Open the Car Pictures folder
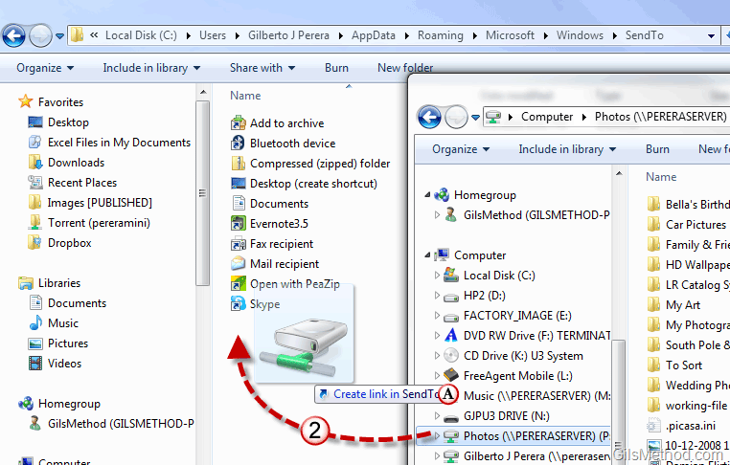The height and width of the screenshot is (465, 730). tap(686, 225)
